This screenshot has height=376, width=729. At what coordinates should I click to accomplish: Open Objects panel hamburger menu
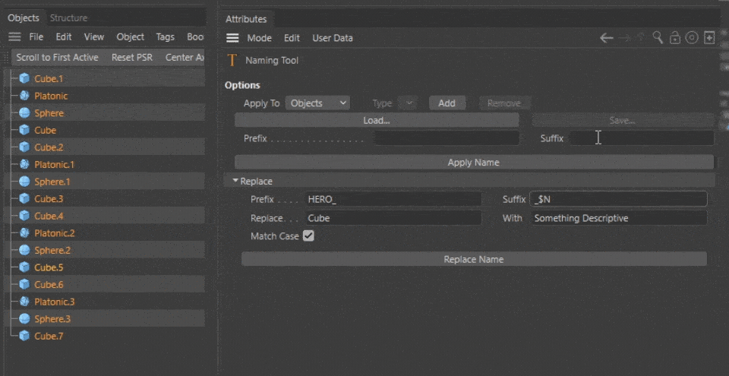click(14, 37)
